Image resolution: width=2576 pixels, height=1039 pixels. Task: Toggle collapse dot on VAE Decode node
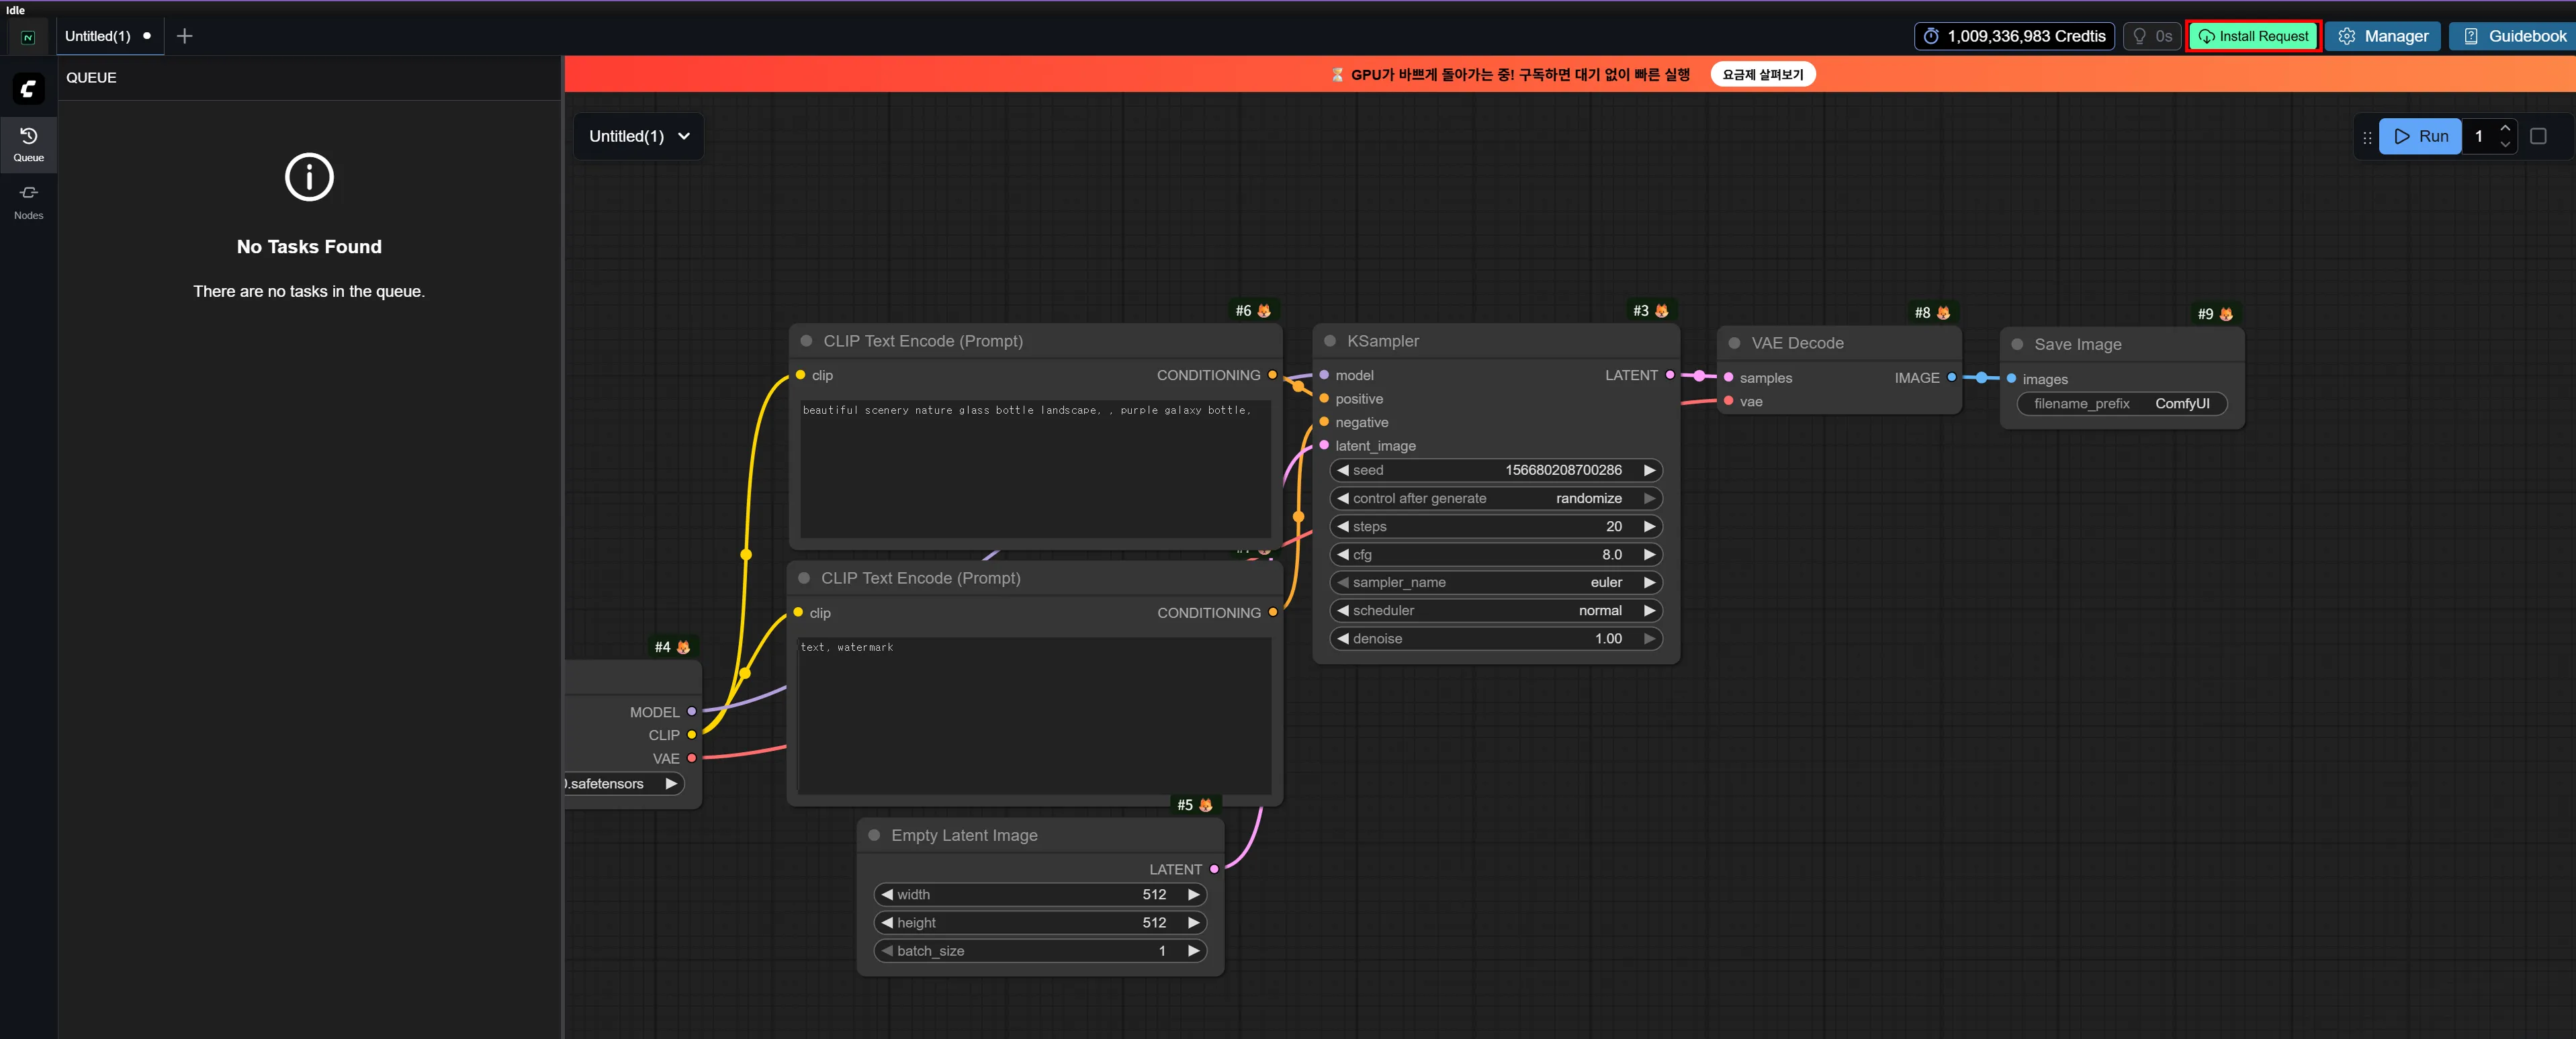pyautogui.click(x=1734, y=343)
